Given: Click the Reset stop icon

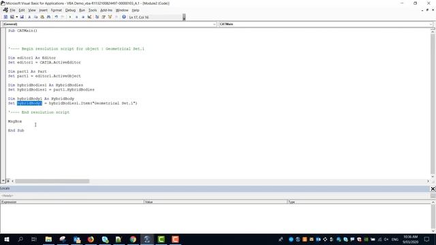Looking at the screenshot, I should 83,17.
